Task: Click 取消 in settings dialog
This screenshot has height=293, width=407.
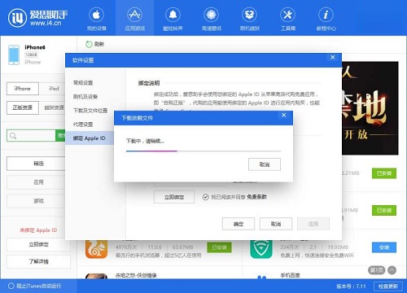Action: (x=276, y=224)
